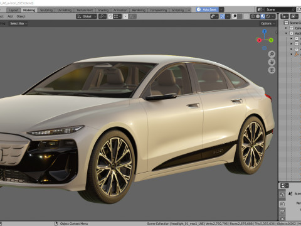The image size is (301, 226).
Task: Select wireframe viewport shading mode
Action: tap(253, 16)
